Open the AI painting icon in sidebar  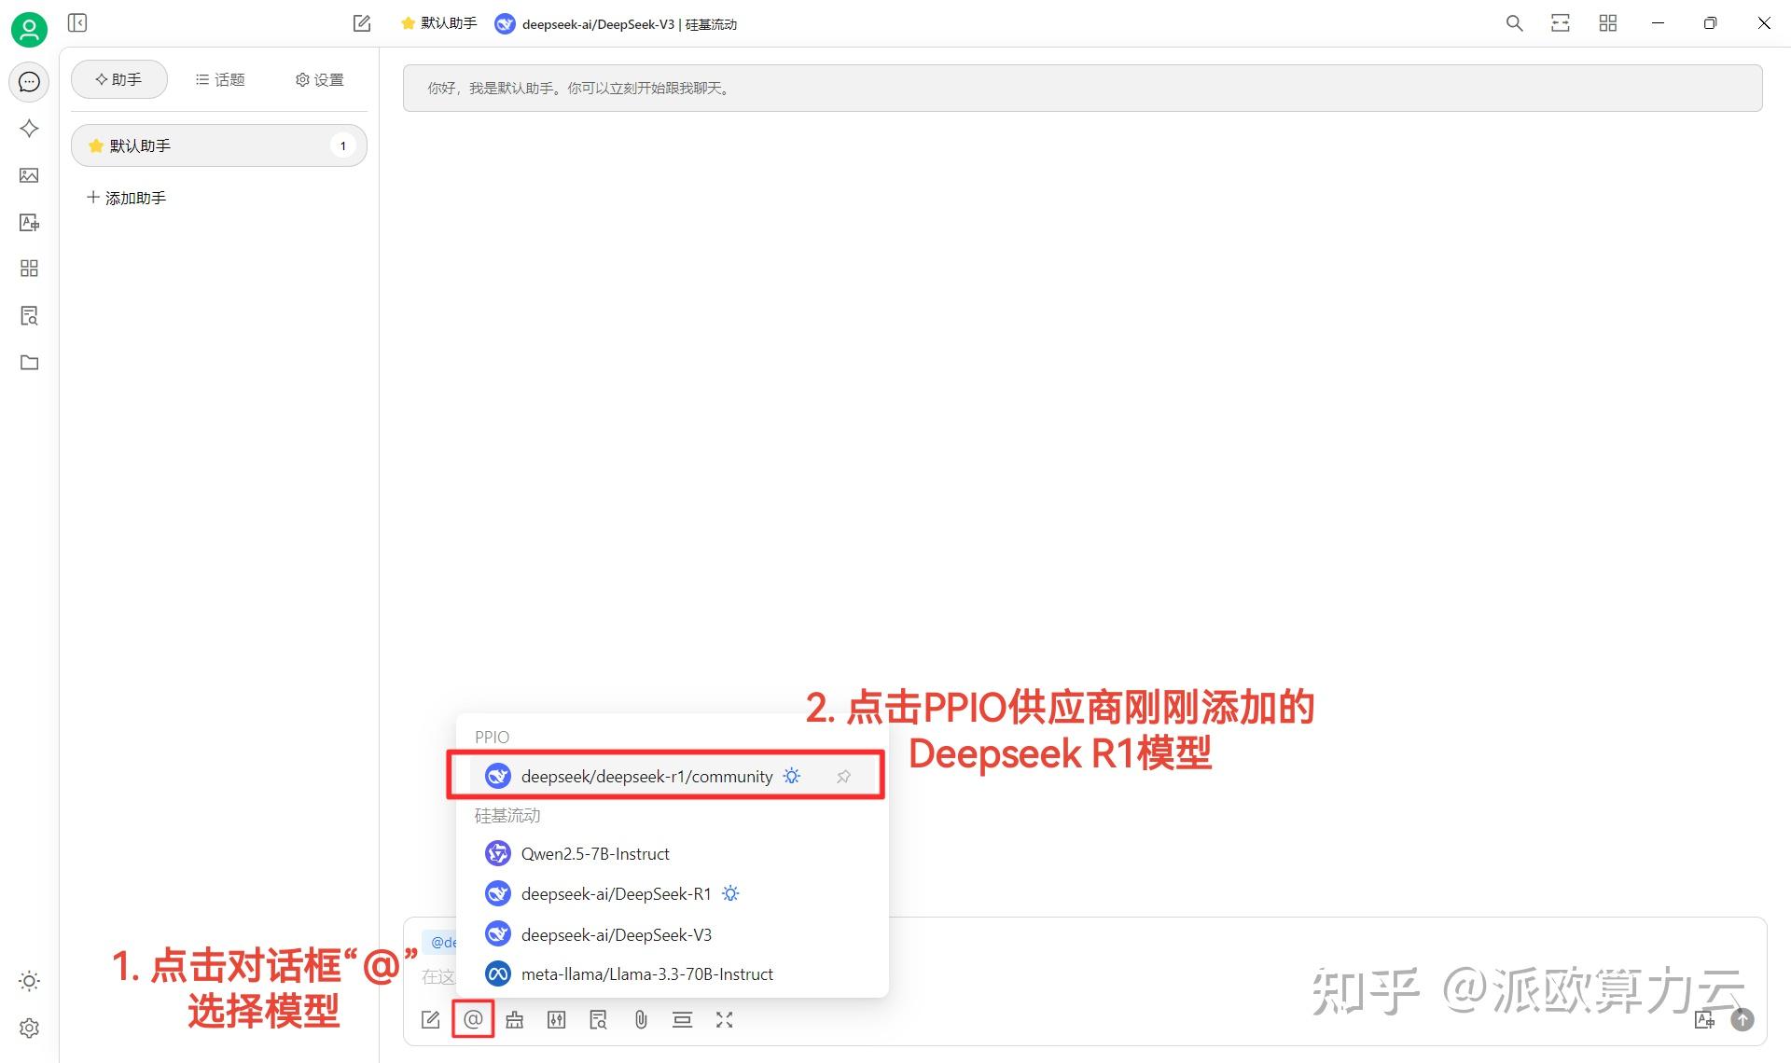[x=29, y=175]
